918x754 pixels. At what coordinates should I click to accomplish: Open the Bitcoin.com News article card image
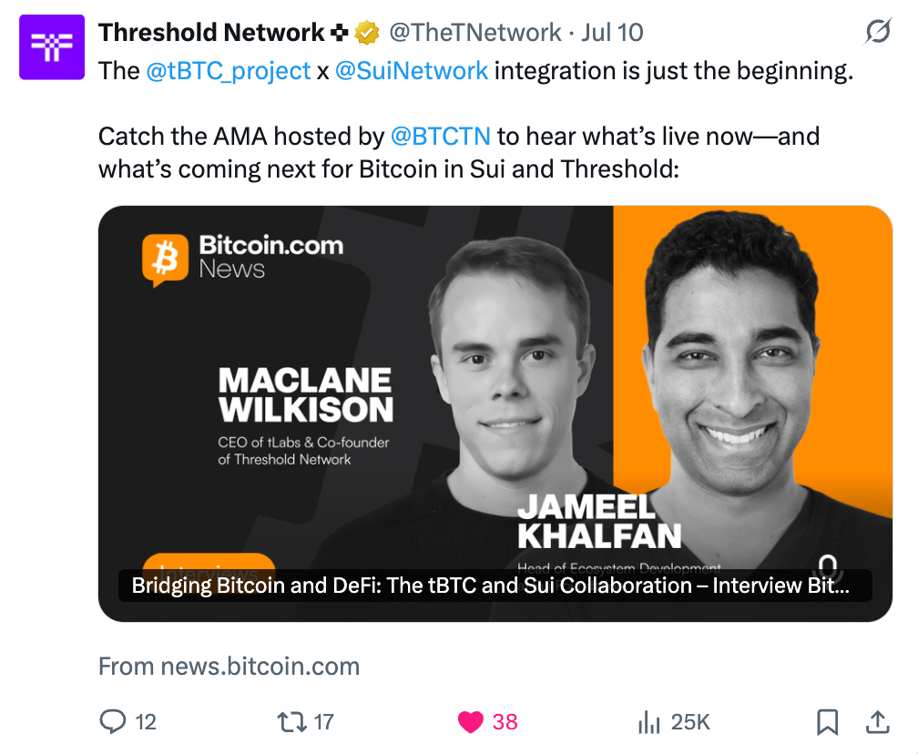point(495,413)
